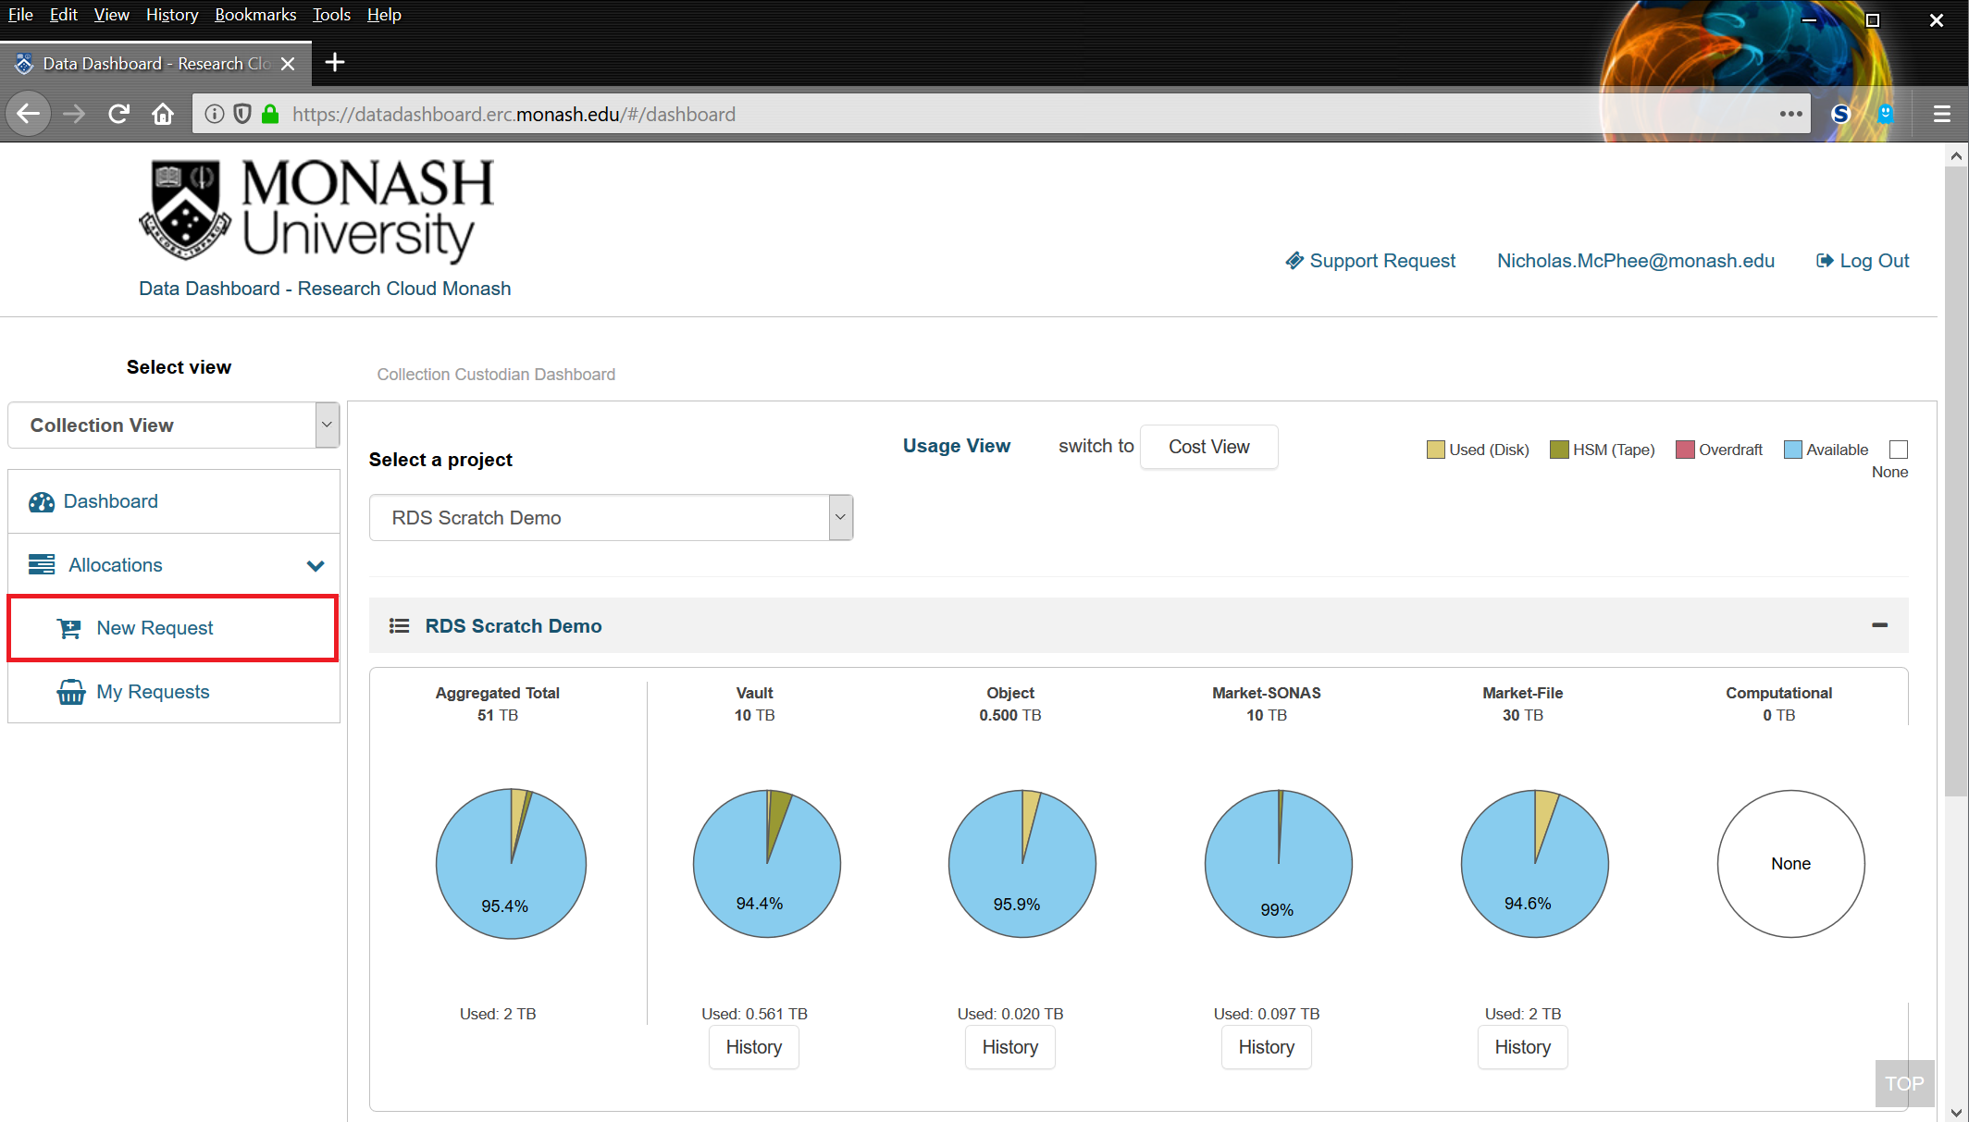Open the Tools menu

(x=331, y=15)
